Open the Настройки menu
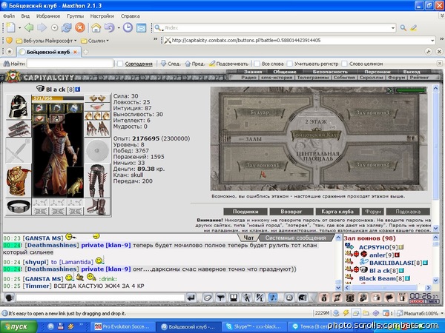 coord(102,16)
